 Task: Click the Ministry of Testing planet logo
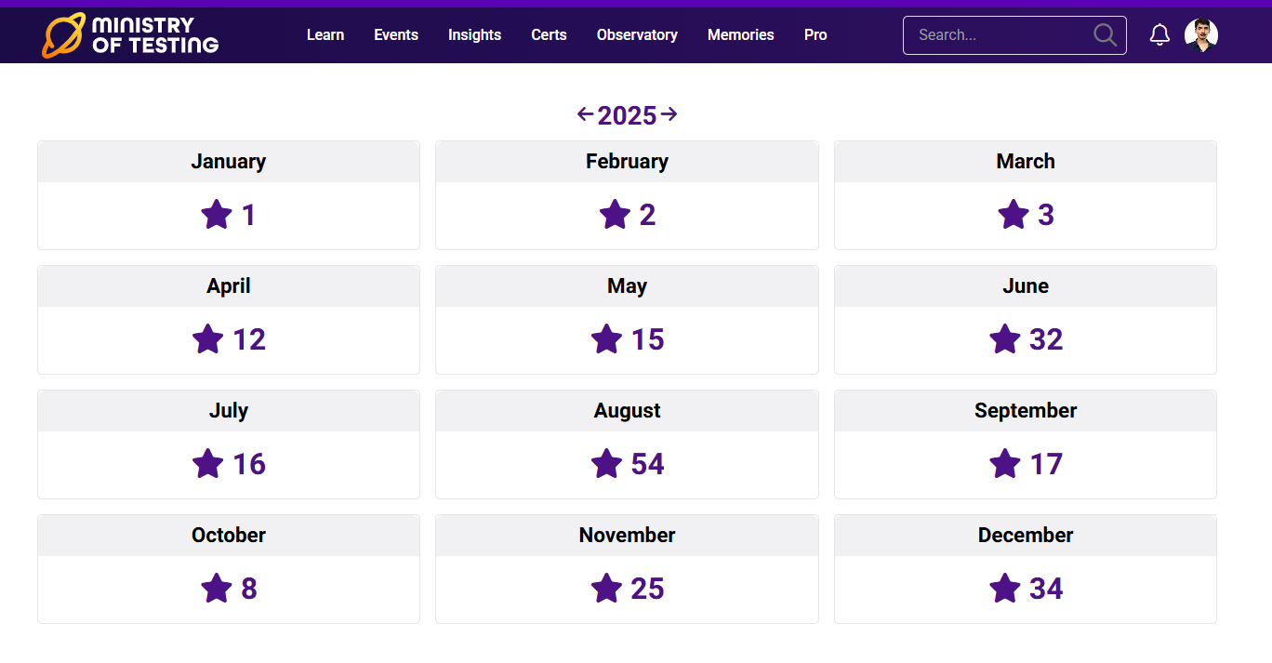tap(63, 35)
